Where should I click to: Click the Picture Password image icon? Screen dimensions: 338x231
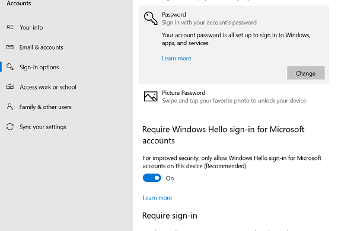coord(151,96)
